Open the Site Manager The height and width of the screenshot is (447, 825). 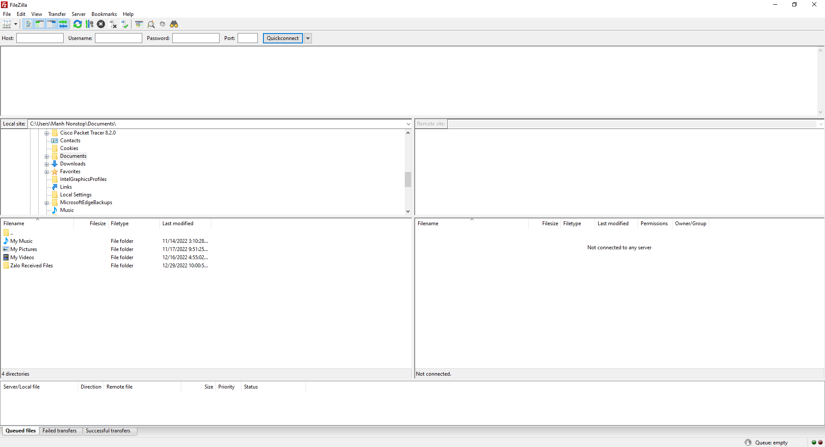pyautogui.click(x=7, y=24)
